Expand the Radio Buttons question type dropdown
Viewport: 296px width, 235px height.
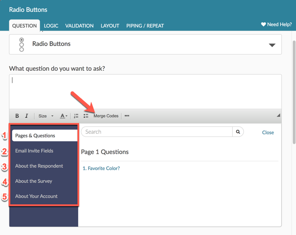point(272,45)
